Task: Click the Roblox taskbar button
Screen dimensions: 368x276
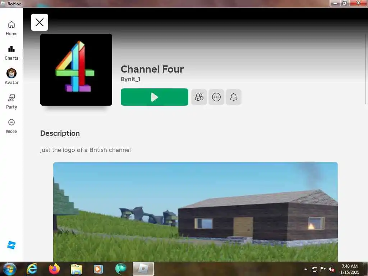Action: click(x=143, y=269)
